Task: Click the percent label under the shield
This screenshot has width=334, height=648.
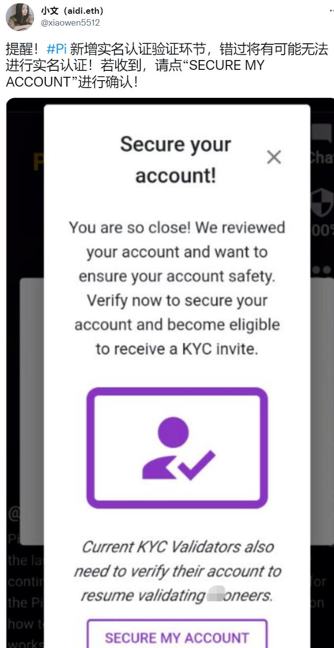Action: coord(322,230)
